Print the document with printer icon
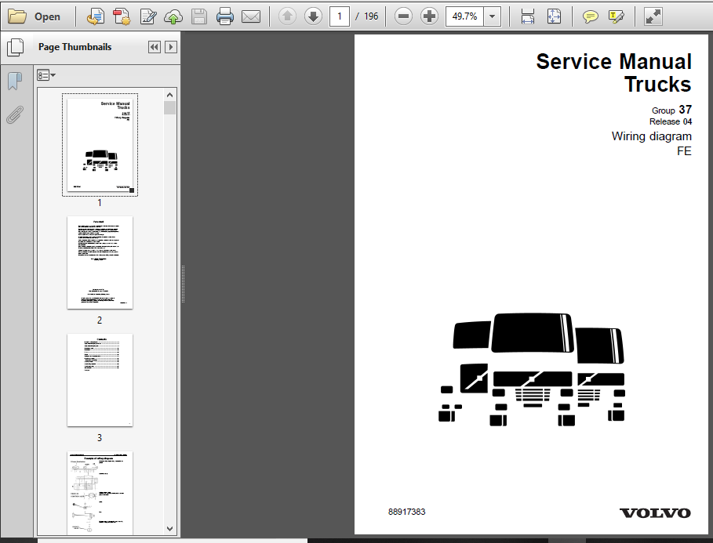This screenshot has width=713, height=543. [224, 16]
